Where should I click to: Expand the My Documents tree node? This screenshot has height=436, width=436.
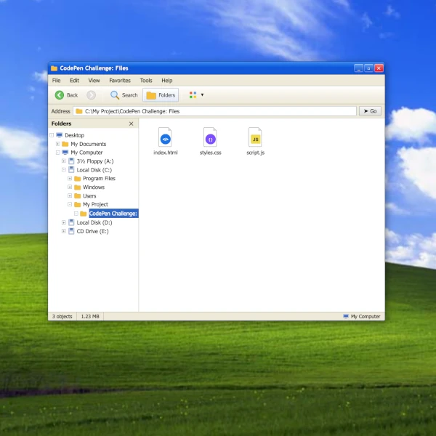point(58,144)
